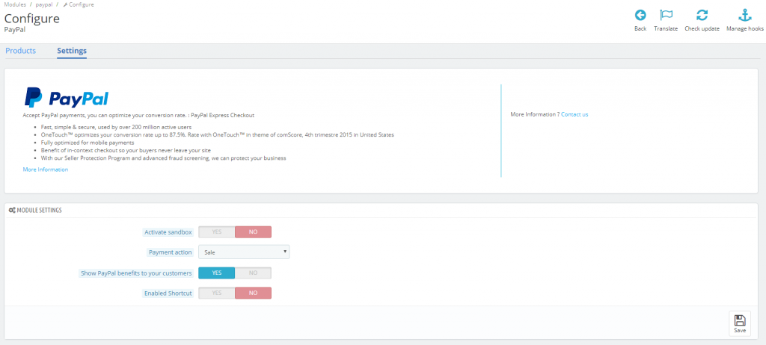Click the Check update refresh icon
The image size is (766, 345).
(702, 15)
